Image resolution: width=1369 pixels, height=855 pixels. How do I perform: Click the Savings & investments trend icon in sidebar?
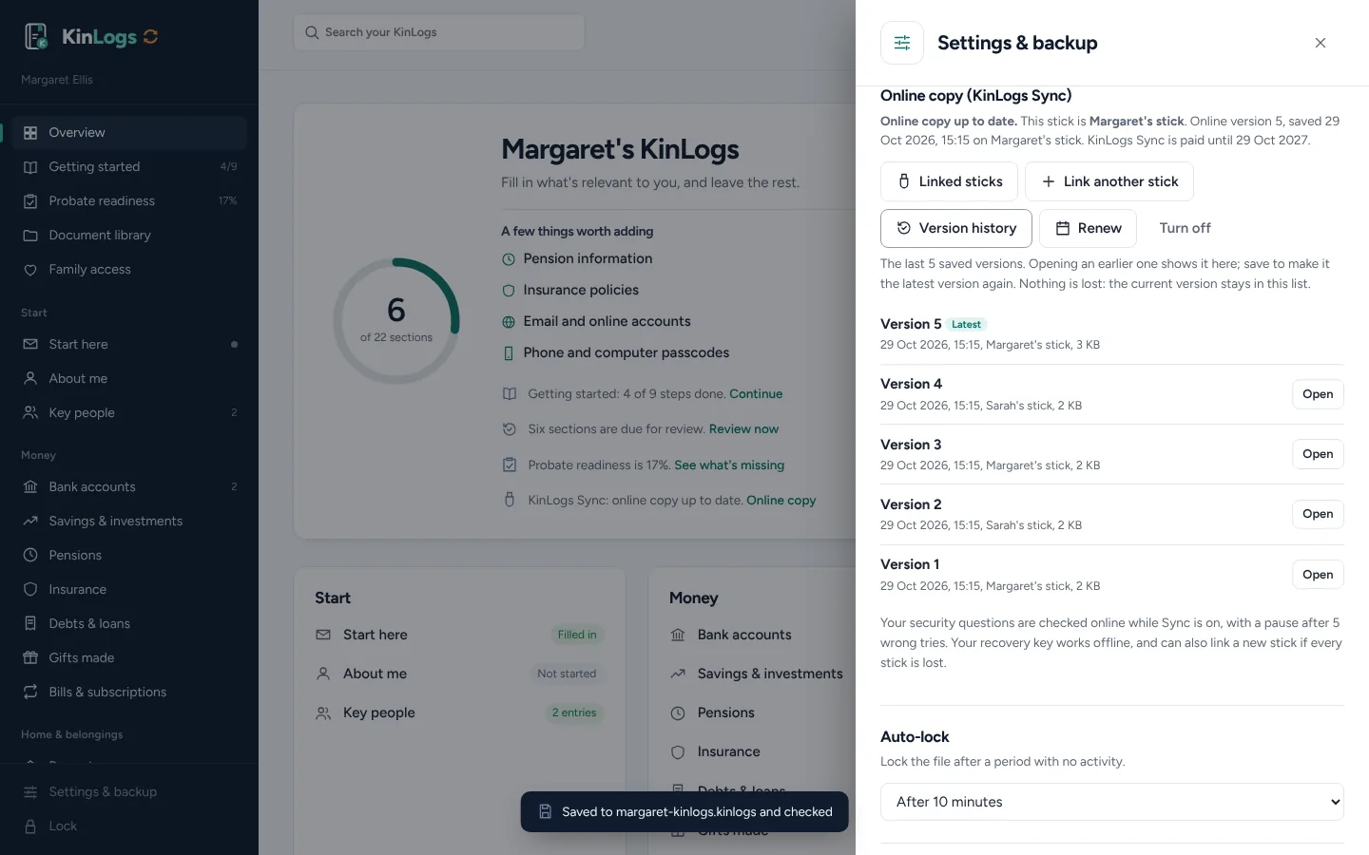(x=30, y=521)
